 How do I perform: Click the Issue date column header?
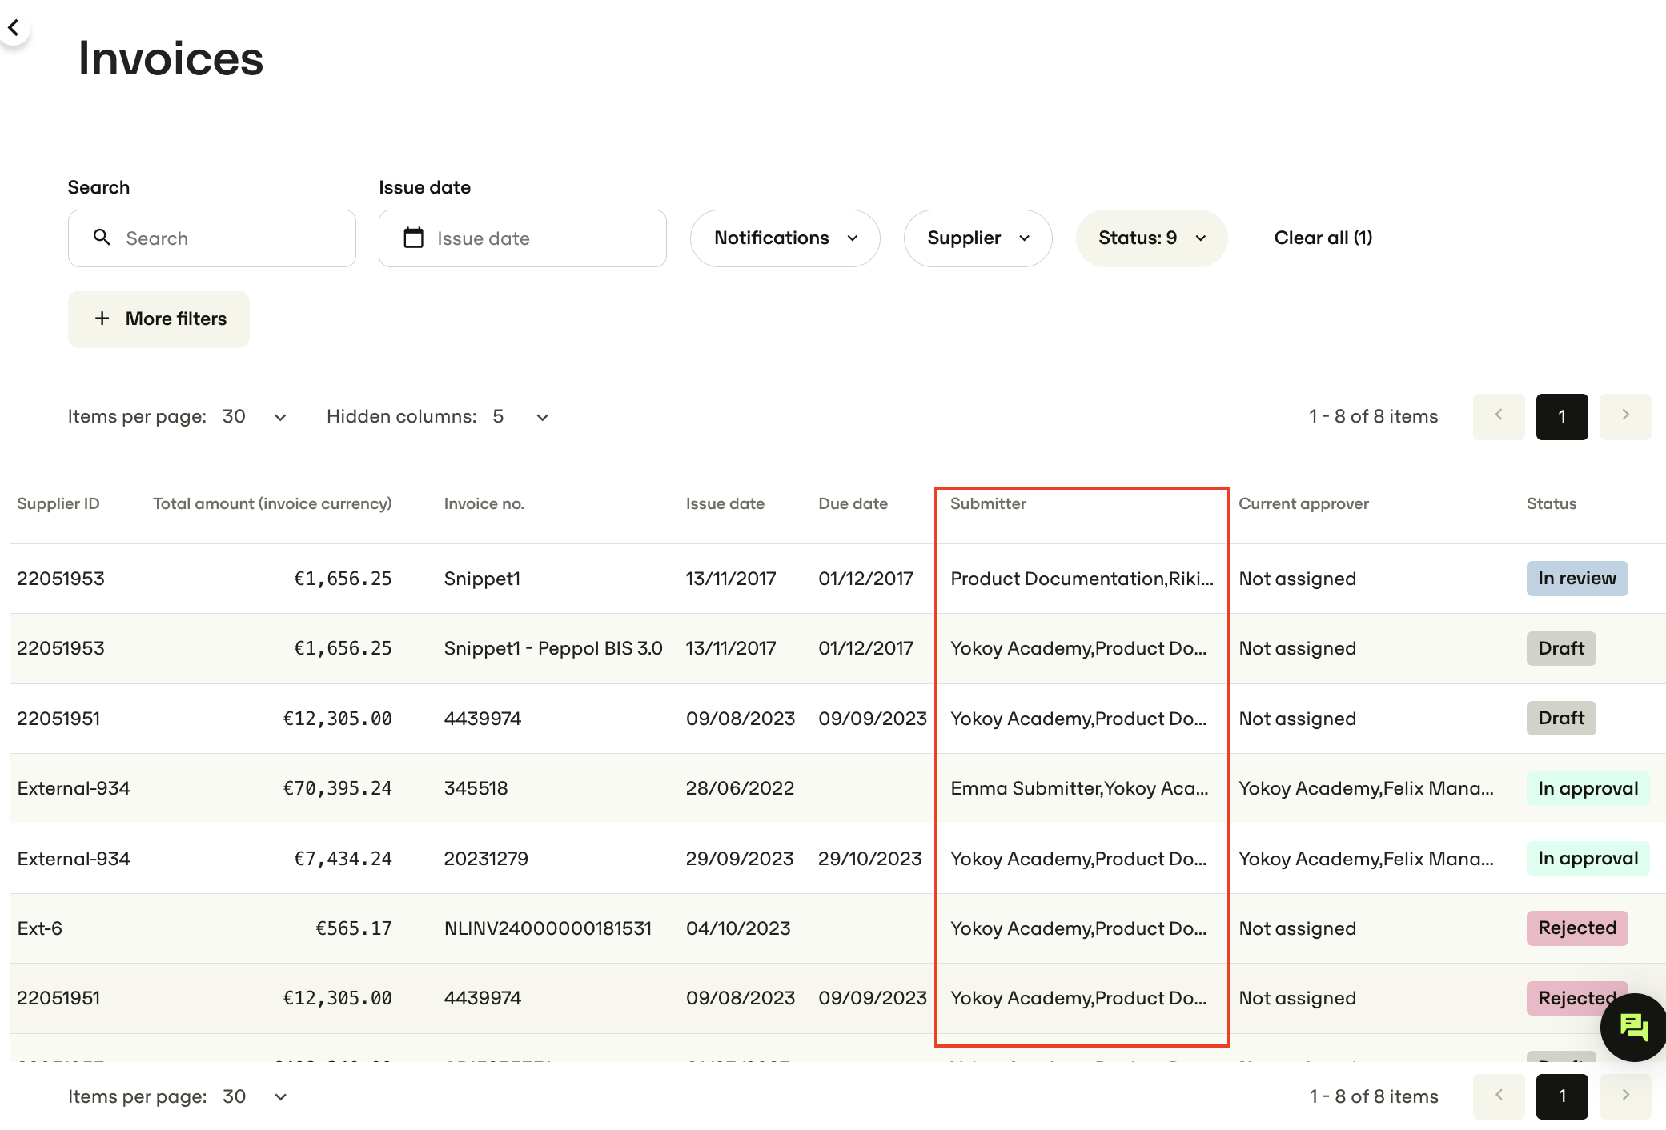(725, 503)
